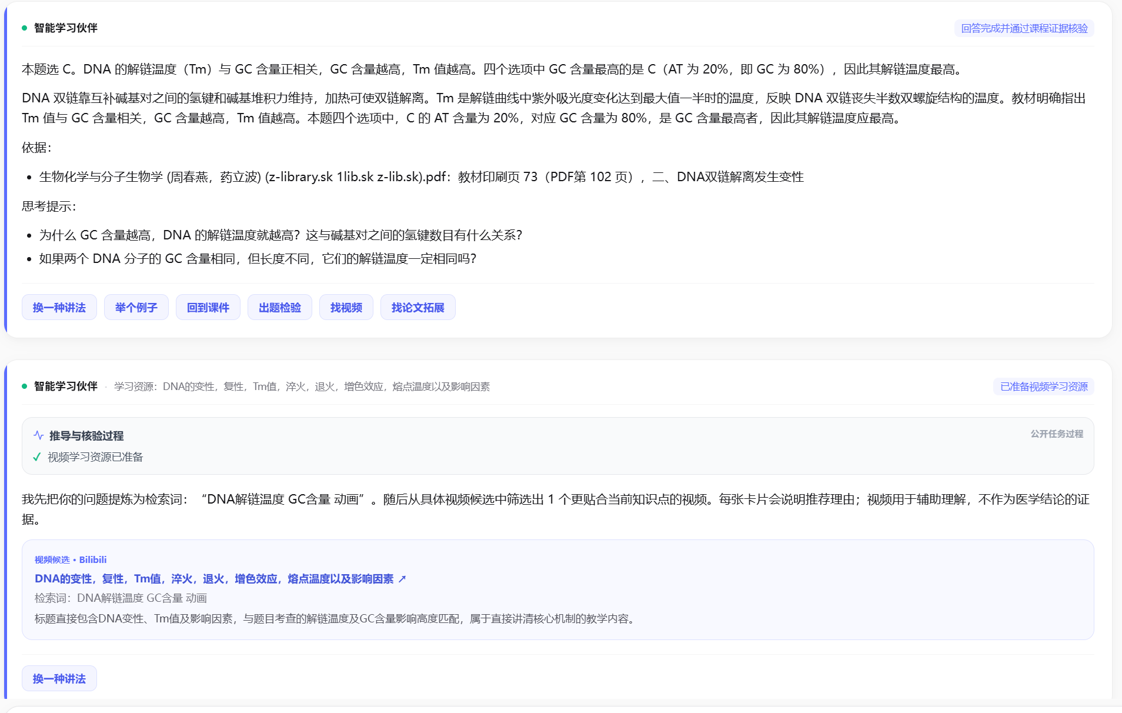Screen dimensions: 1122x713
Task: Click the 检索词：DNA解链温度 GC含量 动画 line
Action: pos(121,598)
